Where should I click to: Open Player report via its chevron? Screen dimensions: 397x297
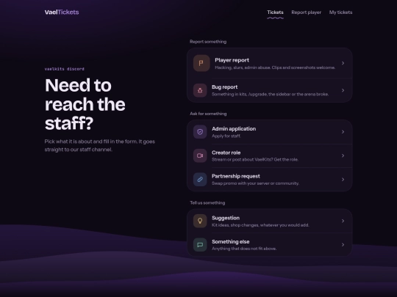343,63
